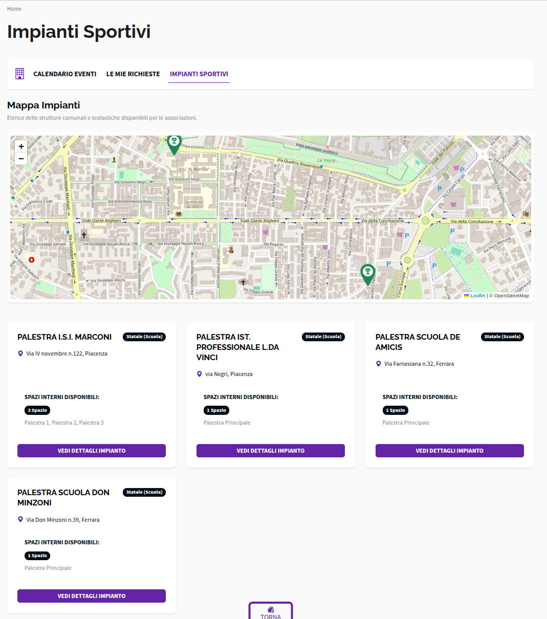Click the 3 Spazio badge on Marconi card
547x619 pixels.
pos(37,410)
